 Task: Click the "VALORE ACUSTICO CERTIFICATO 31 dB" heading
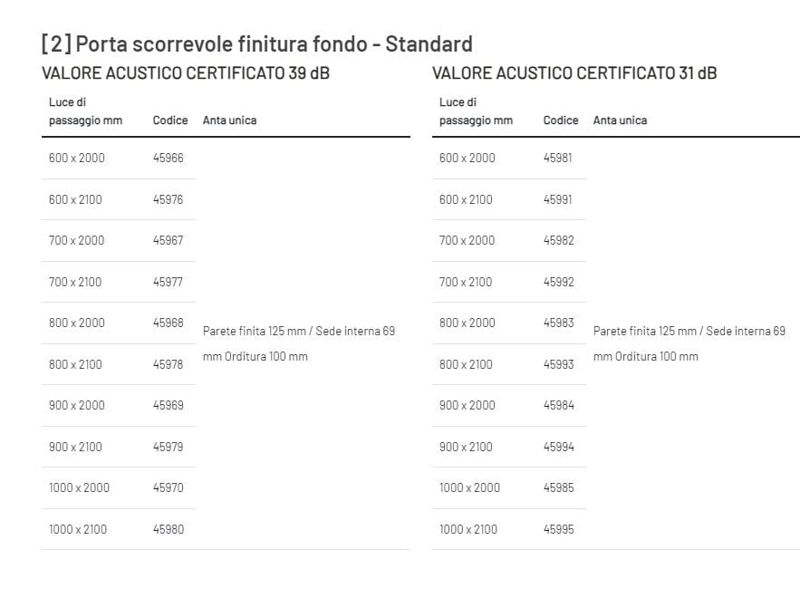574,73
